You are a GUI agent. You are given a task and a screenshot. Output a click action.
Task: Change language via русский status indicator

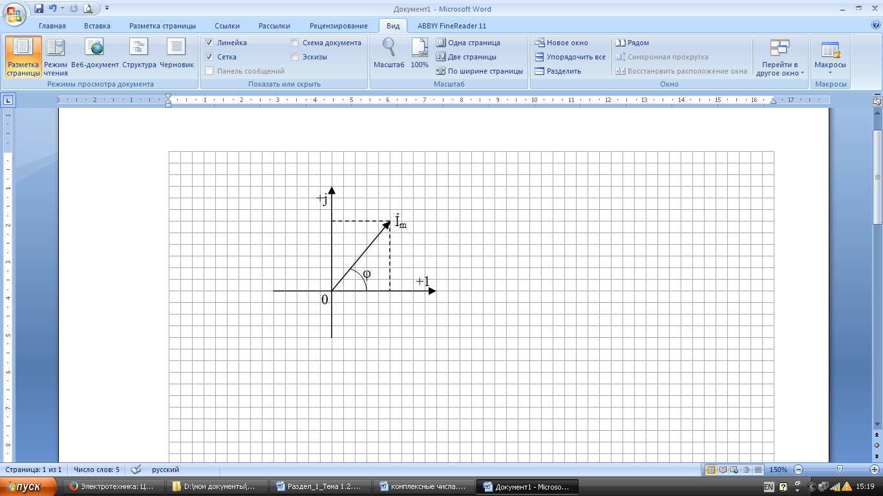pyautogui.click(x=165, y=470)
